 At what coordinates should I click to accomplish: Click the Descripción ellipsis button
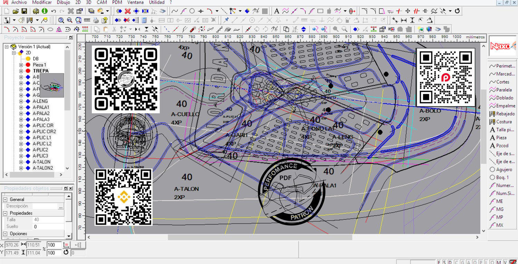click(x=61, y=206)
